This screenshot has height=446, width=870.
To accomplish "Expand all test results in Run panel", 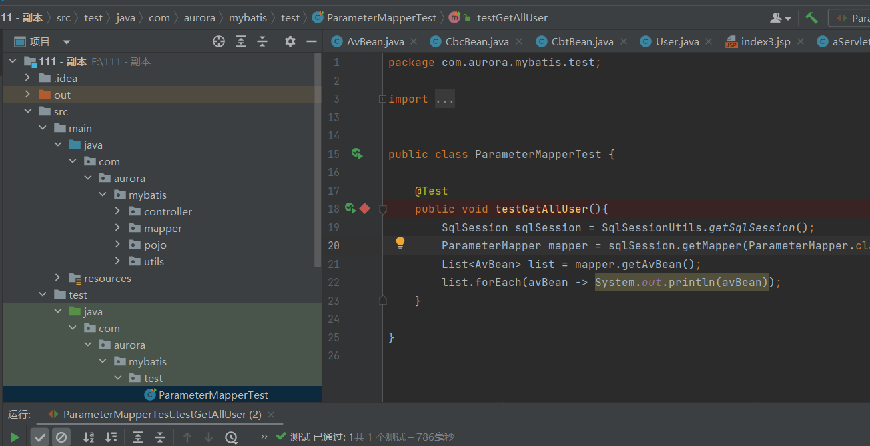I will point(138,437).
